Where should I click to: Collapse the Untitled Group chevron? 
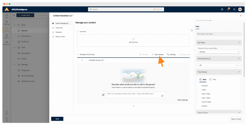pos(82,60)
